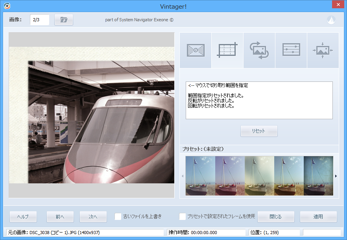Select the middle faded sailboat preset
Viewport: 347px width, 240px height.
259,176
